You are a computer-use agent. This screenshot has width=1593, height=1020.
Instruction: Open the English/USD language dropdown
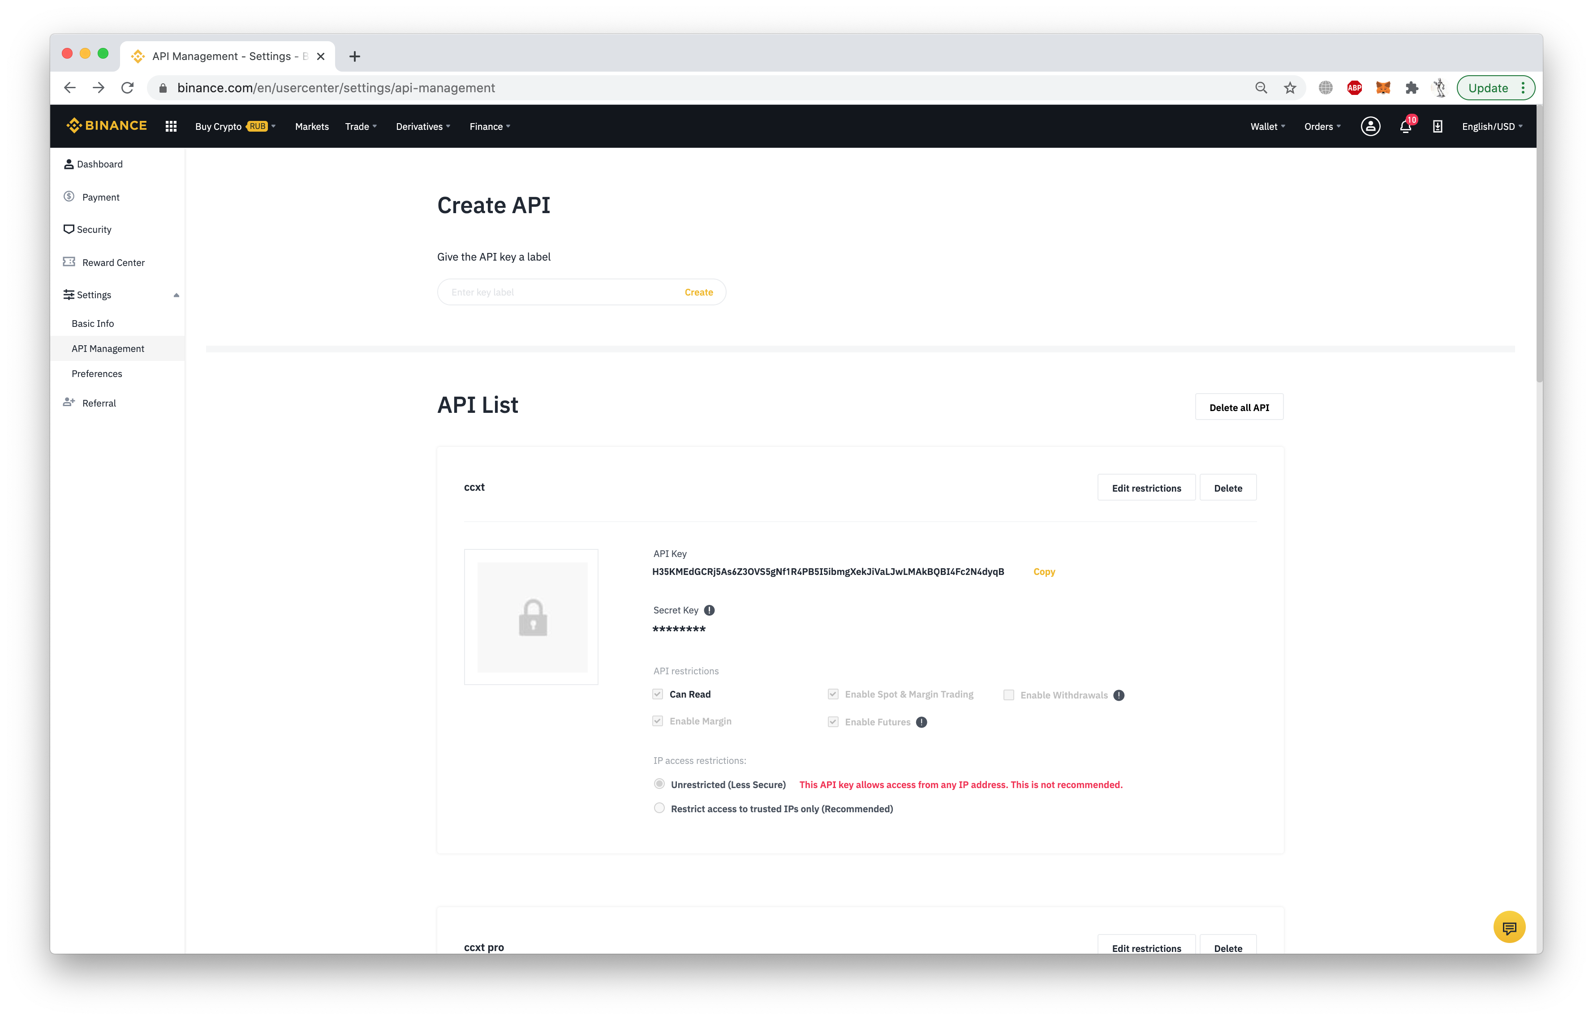tap(1492, 127)
